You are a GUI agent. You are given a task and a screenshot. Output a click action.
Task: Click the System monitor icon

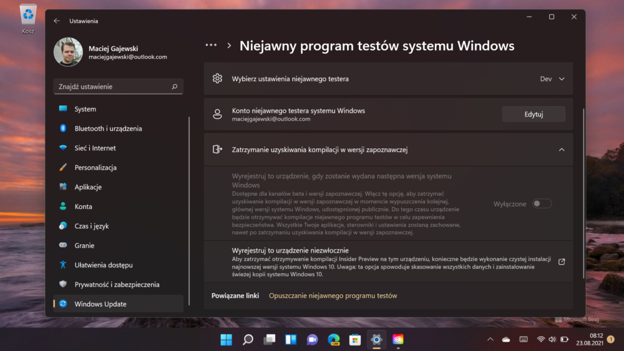(x=63, y=108)
